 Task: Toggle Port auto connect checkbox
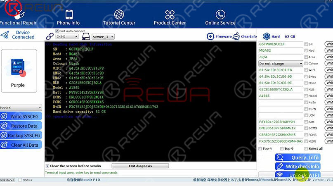click(x=57, y=31)
